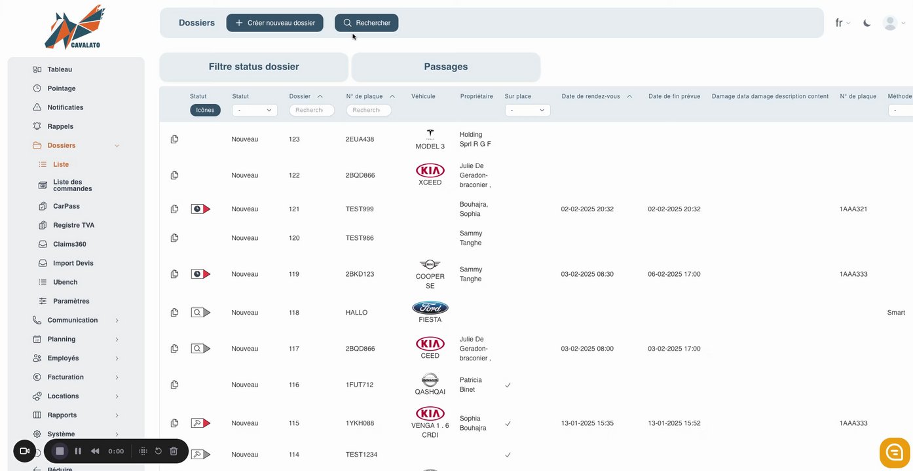
Task: Open Liste des commandes in sidebar
Action: [x=72, y=185]
